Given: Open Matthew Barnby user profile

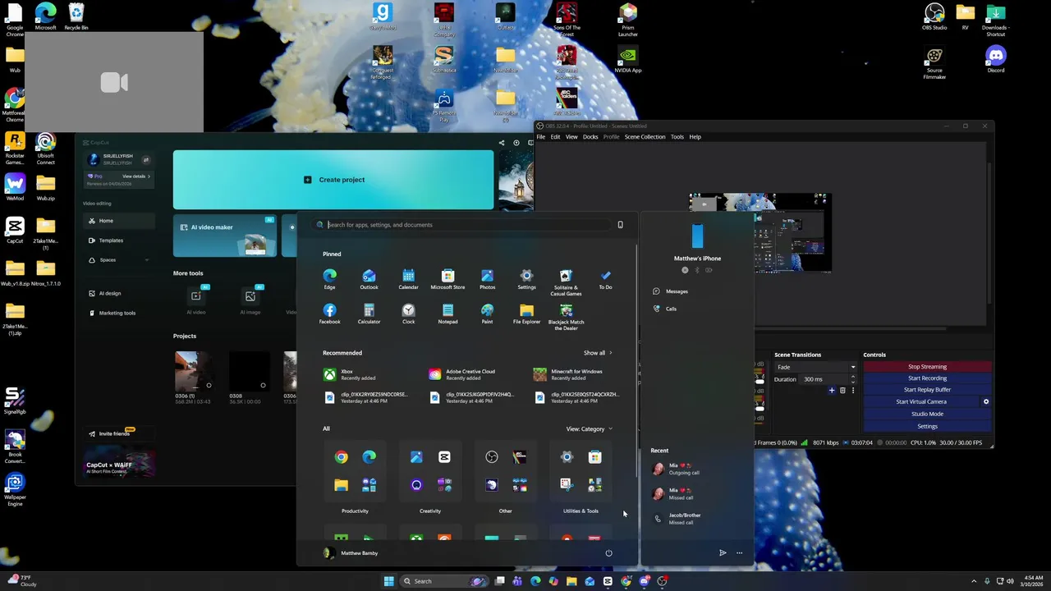Looking at the screenshot, I should pos(351,552).
